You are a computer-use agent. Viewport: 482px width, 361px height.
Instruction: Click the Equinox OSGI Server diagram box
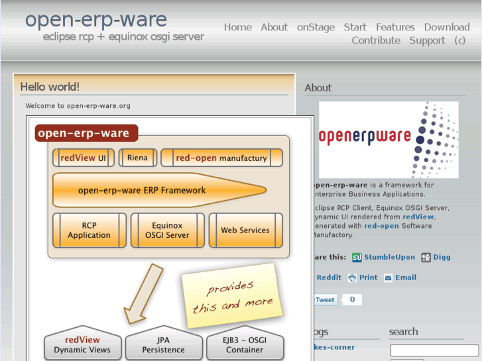(167, 230)
